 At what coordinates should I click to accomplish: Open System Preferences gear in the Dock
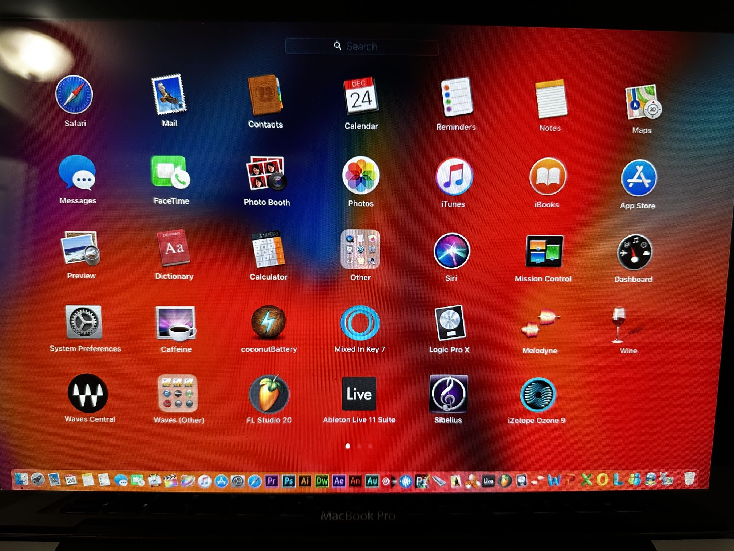pyautogui.click(x=238, y=481)
